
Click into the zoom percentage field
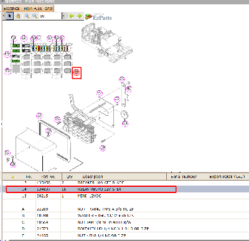(50, 16)
